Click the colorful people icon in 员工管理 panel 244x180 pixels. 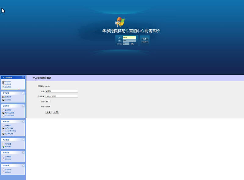3,97
